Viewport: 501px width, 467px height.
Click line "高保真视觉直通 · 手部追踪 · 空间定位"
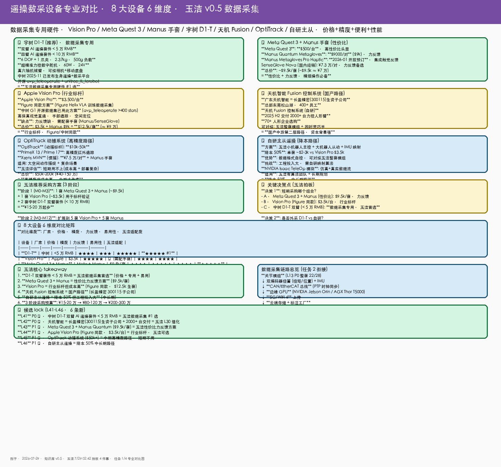54,116
